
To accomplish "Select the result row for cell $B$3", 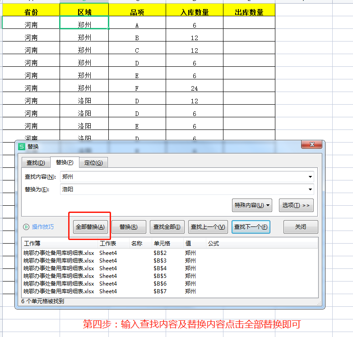I will coord(170,261).
